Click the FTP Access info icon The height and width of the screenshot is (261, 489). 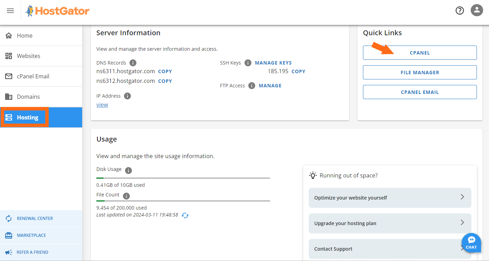(x=252, y=85)
